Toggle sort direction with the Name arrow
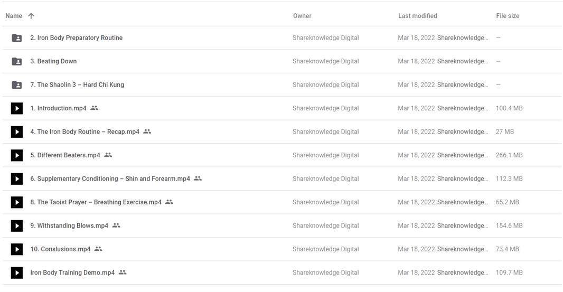The height and width of the screenshot is (292, 563). (x=31, y=16)
